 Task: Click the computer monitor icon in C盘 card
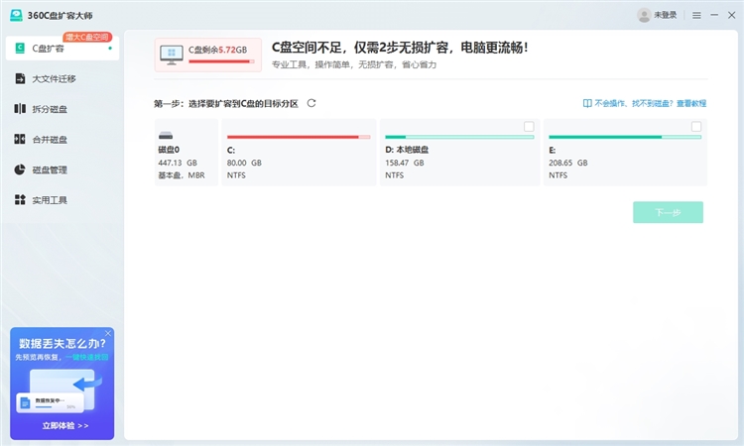click(172, 55)
